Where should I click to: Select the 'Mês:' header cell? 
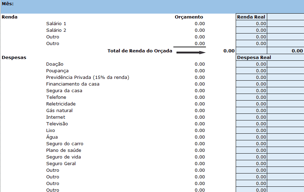(8, 4)
